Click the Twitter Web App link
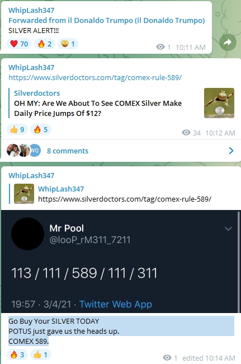241x364 pixels. pyautogui.click(x=116, y=304)
